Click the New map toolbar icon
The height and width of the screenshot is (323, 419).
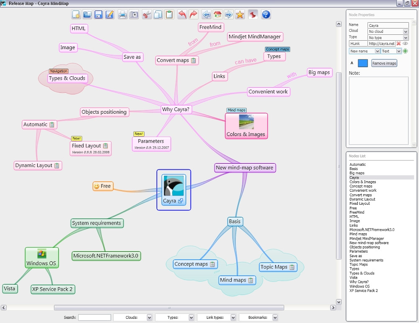tap(76, 15)
